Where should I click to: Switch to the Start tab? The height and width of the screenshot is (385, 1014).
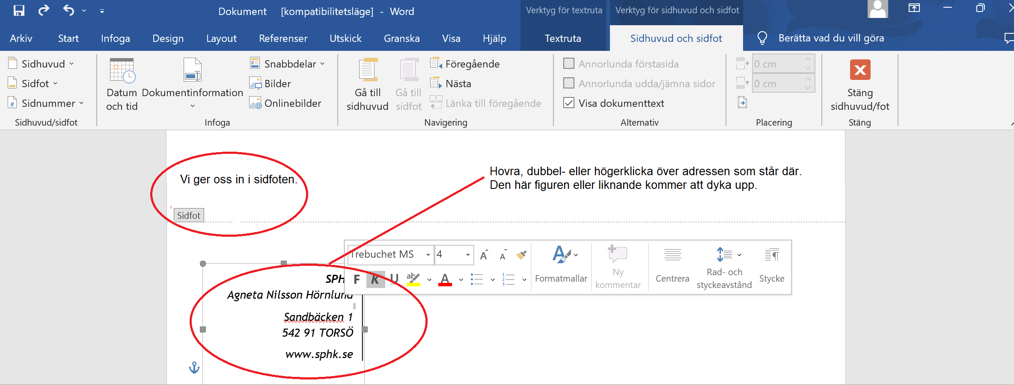tap(68, 38)
